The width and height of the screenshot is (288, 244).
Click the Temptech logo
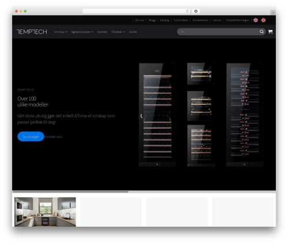[32, 32]
